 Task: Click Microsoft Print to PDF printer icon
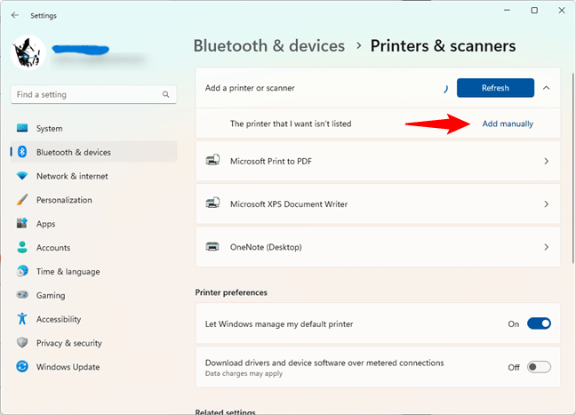click(212, 160)
